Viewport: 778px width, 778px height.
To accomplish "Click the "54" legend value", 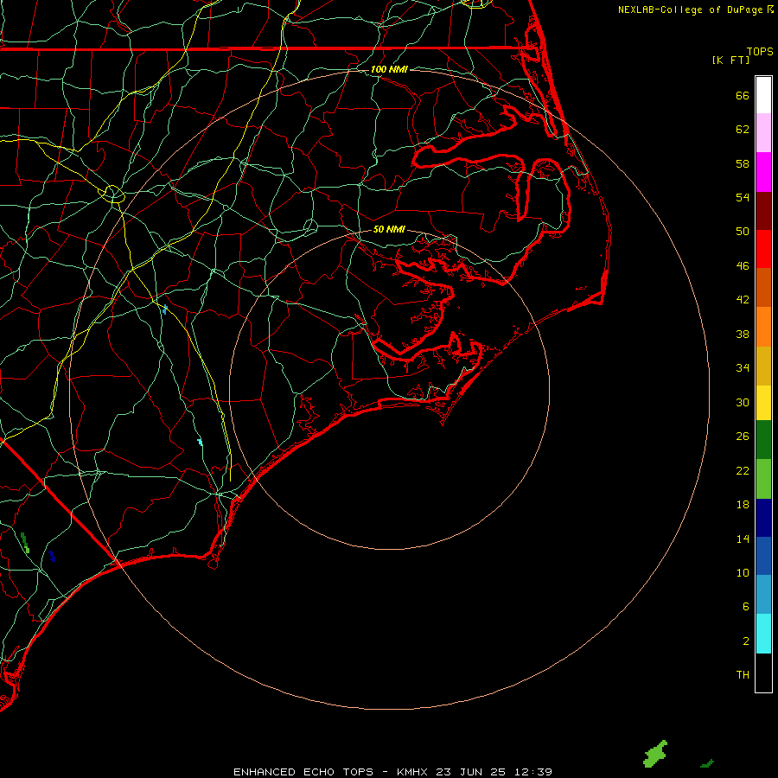I will pos(743,197).
